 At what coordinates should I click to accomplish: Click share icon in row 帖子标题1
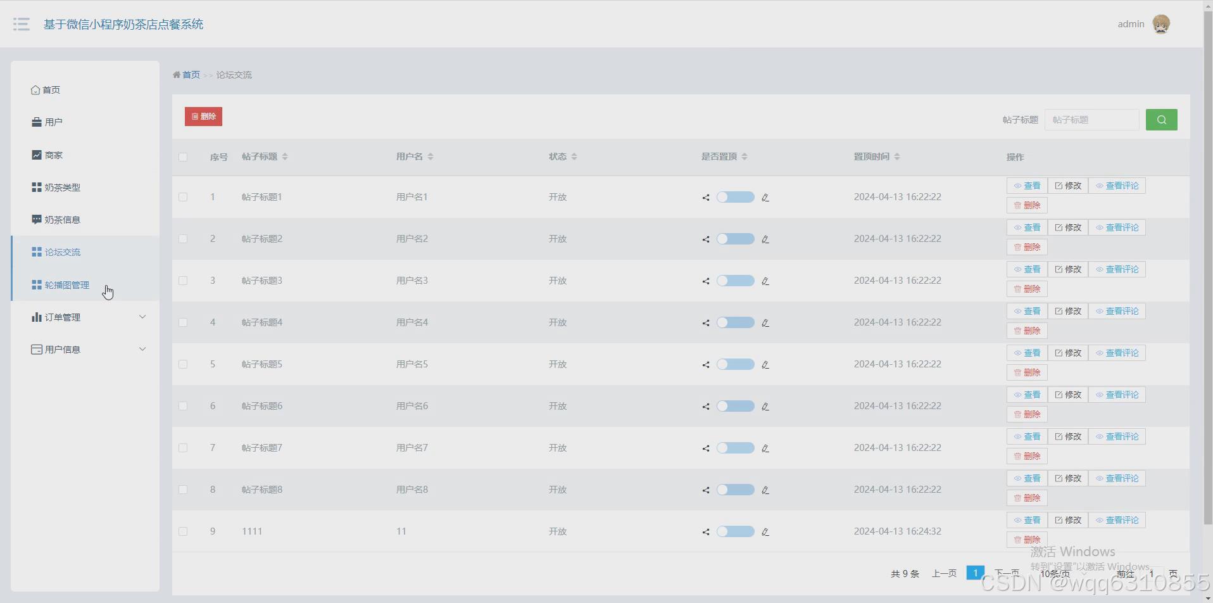[x=705, y=198]
